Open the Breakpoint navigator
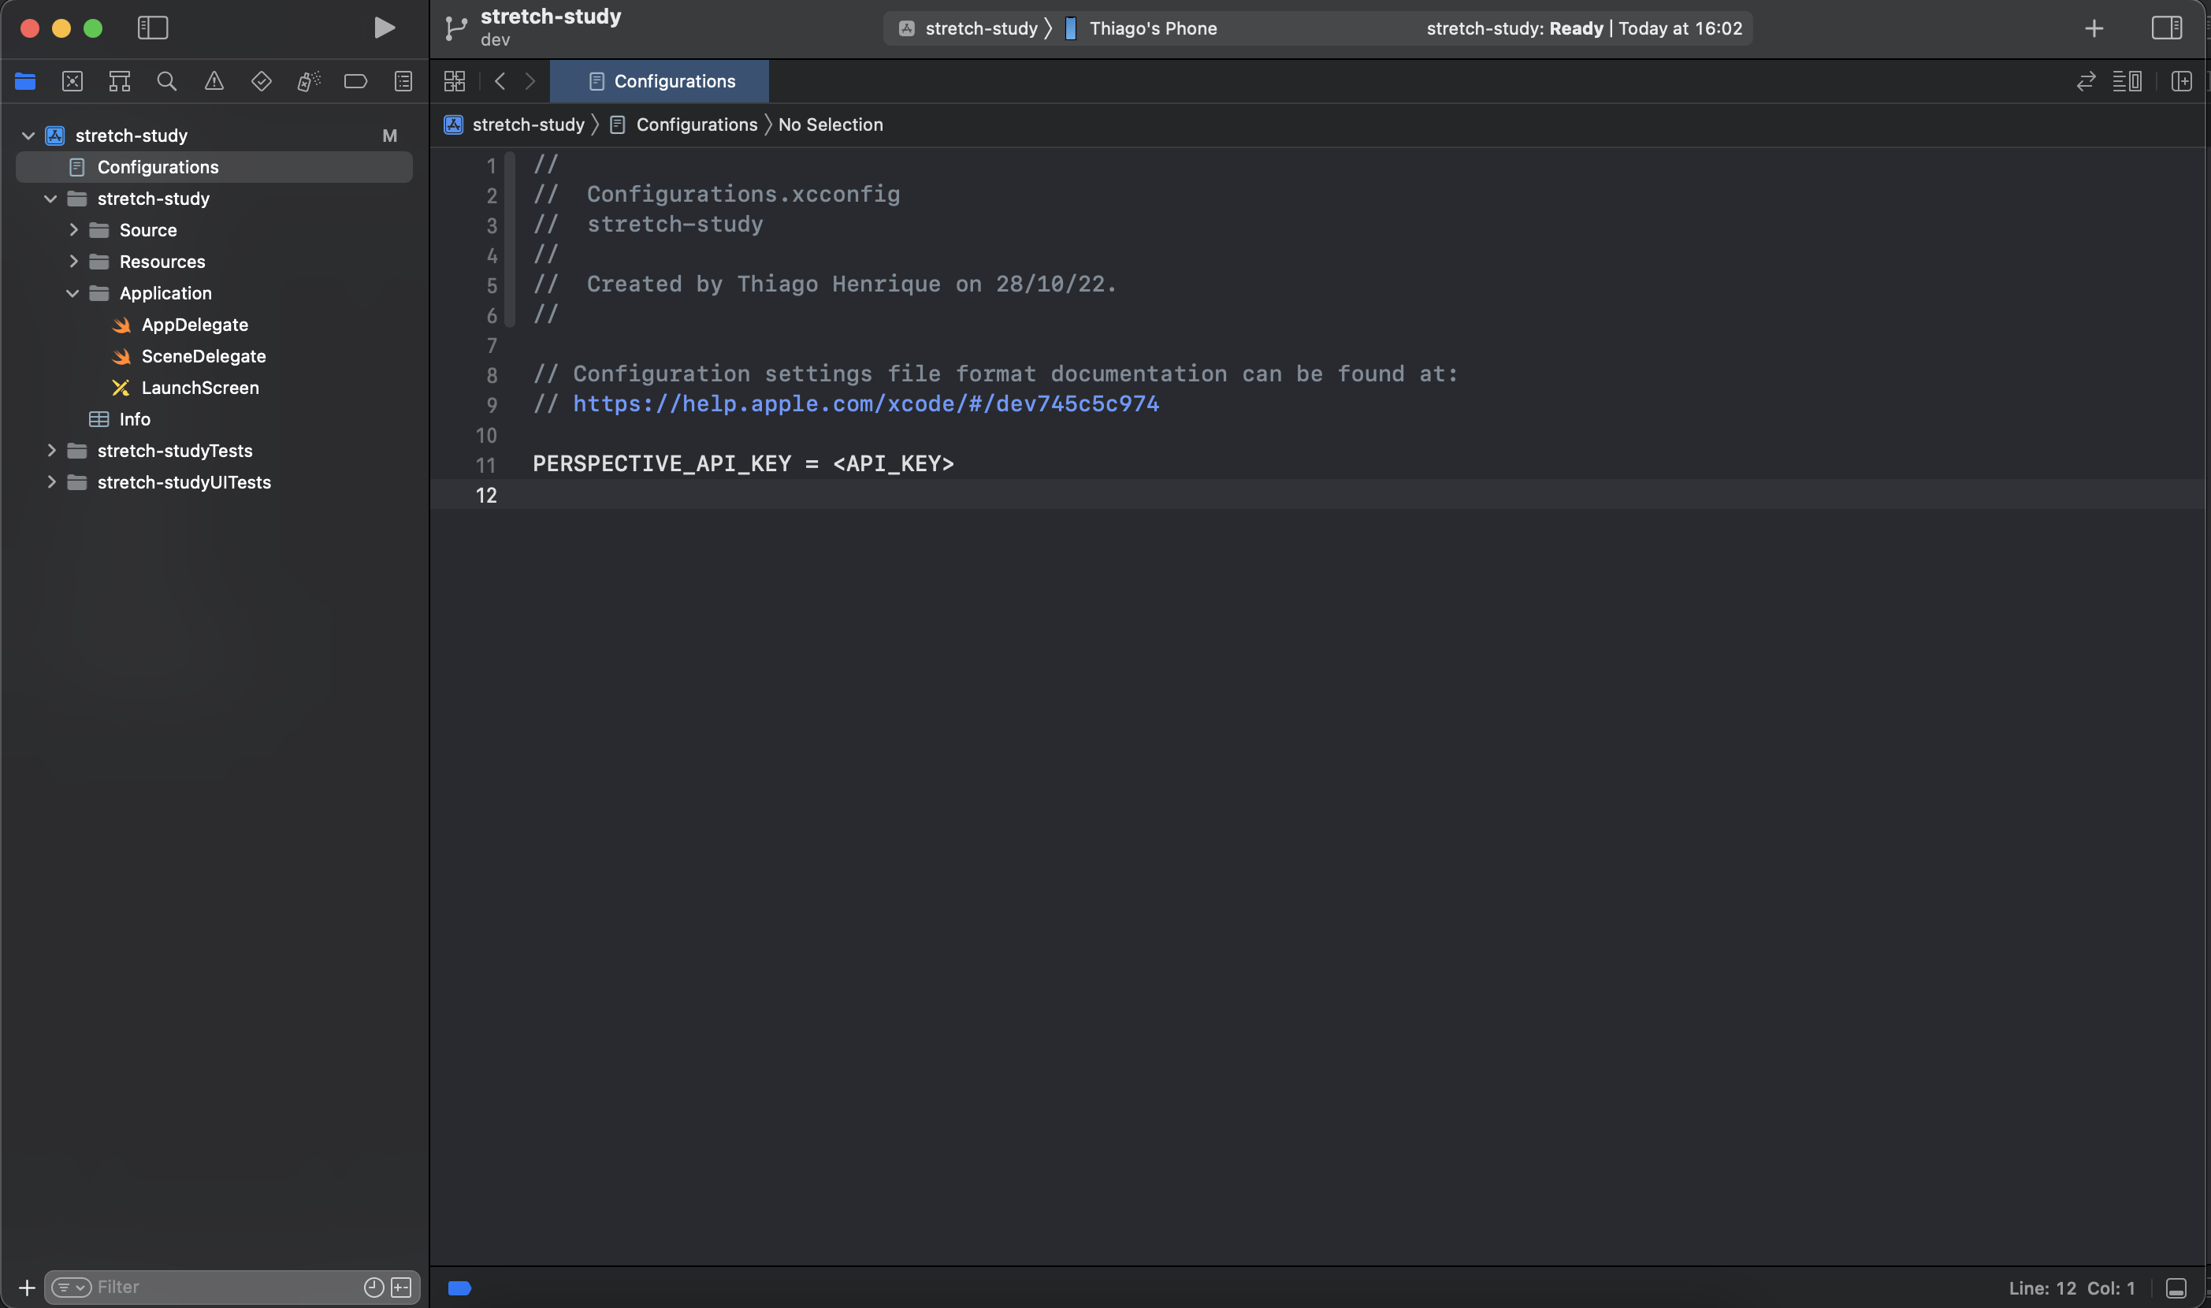Screen dimensions: 2211x1308 point(355,81)
